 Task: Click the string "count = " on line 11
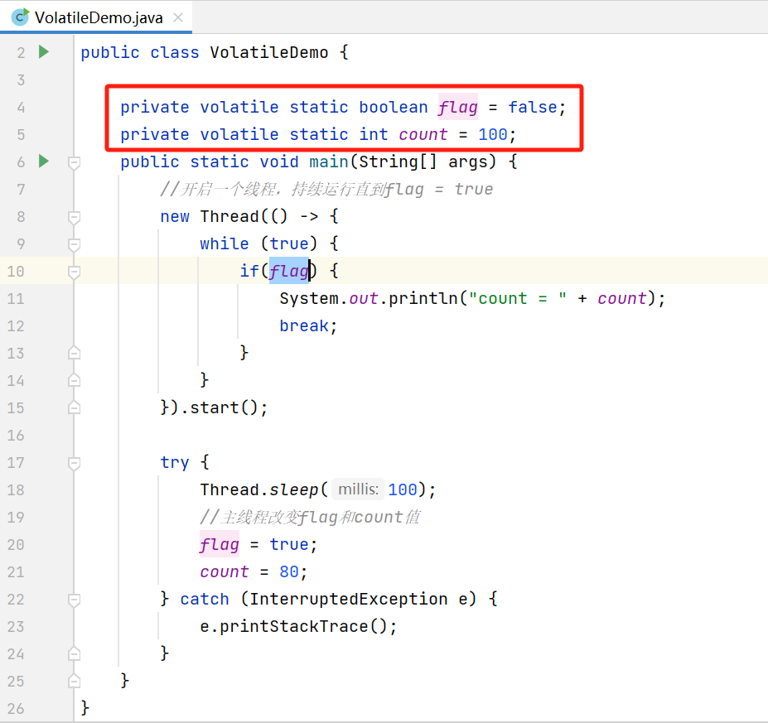point(518,298)
